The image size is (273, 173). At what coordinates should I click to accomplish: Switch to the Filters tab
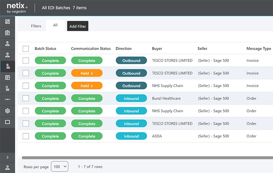[x=36, y=26]
